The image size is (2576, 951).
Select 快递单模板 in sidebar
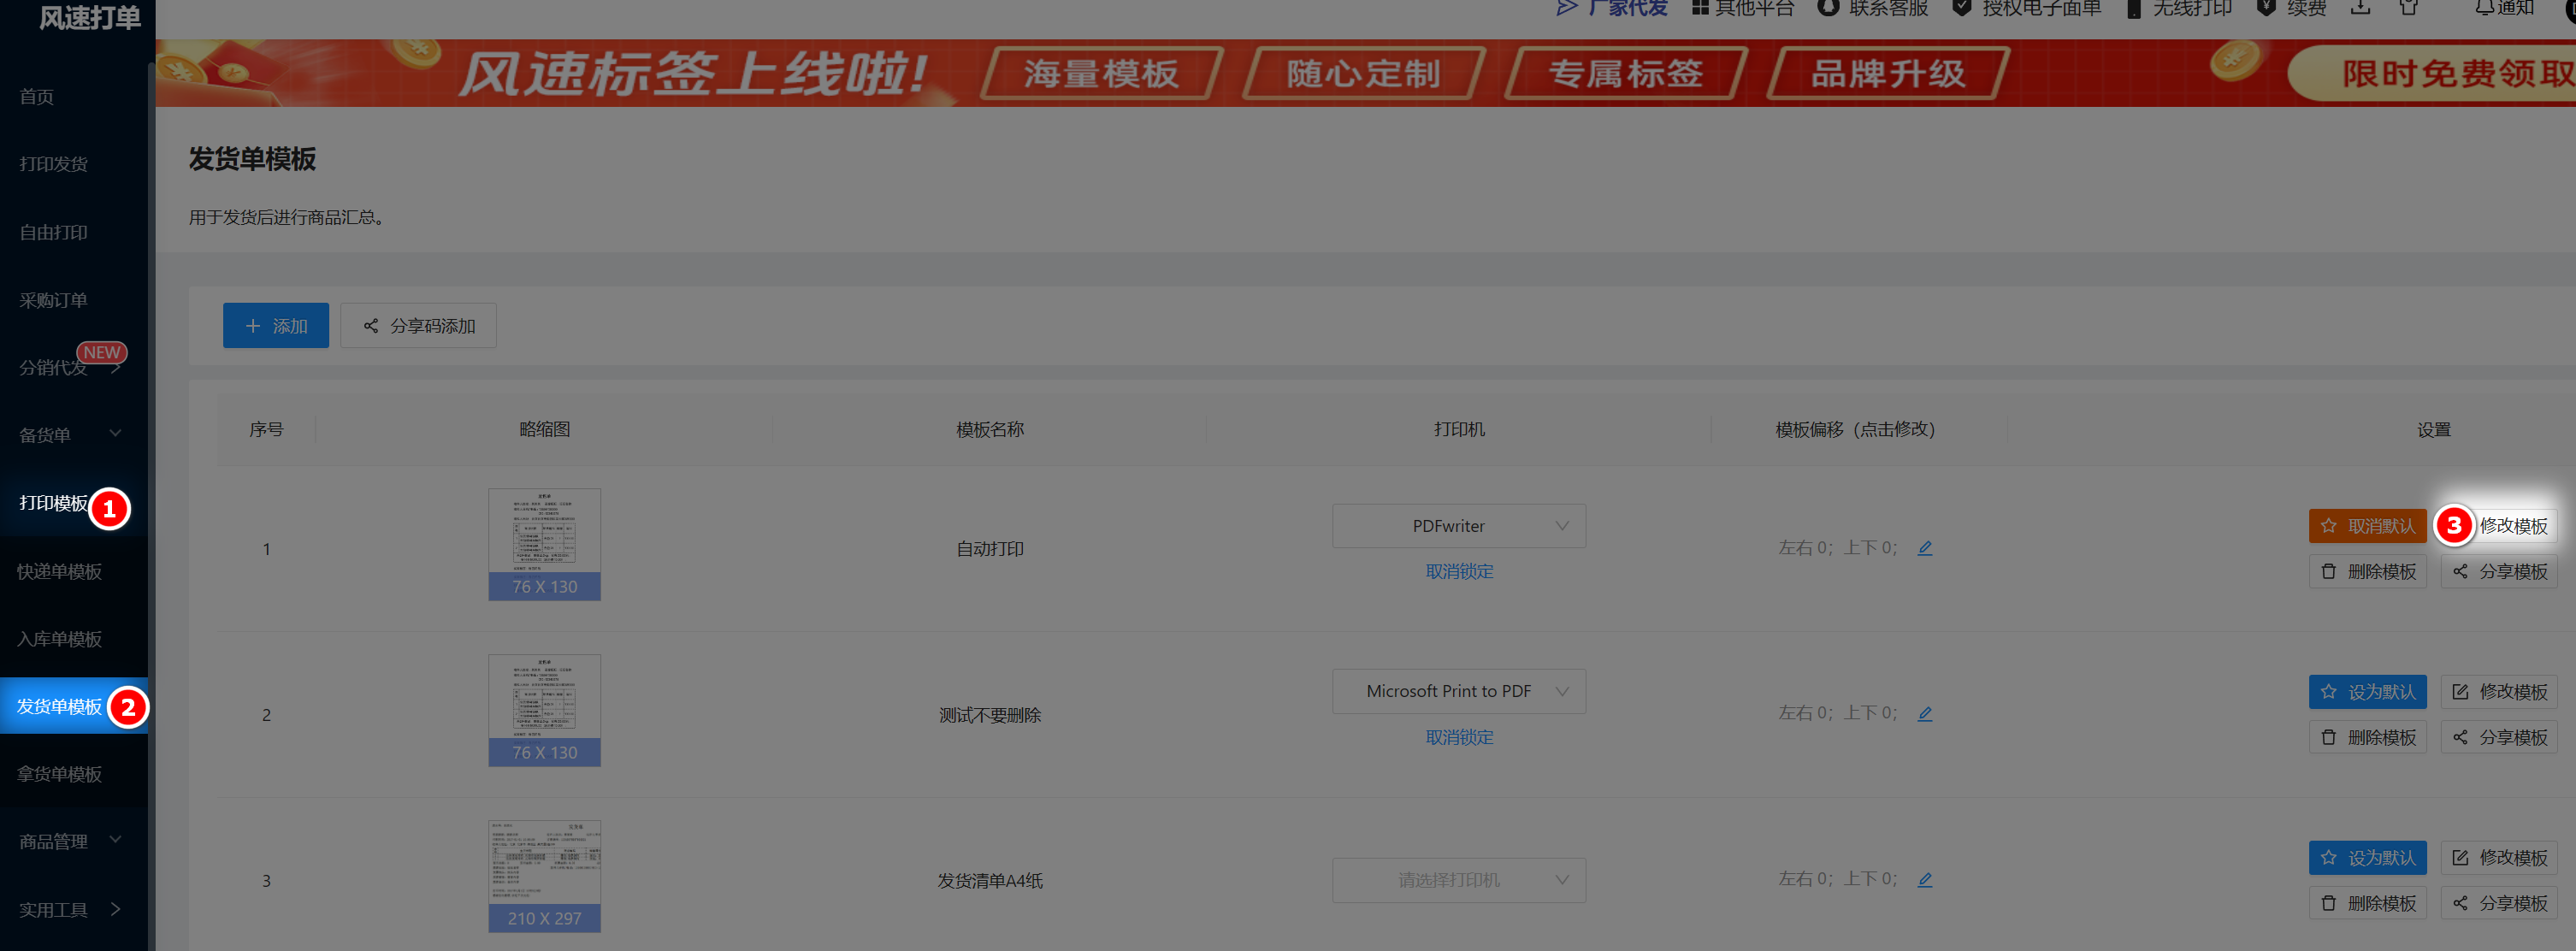point(60,572)
